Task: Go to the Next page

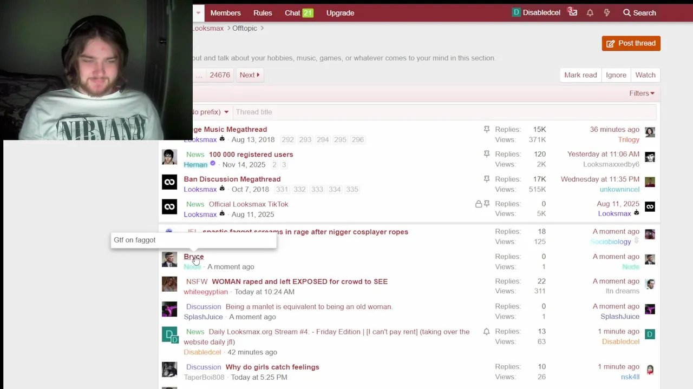Action: tap(250, 75)
